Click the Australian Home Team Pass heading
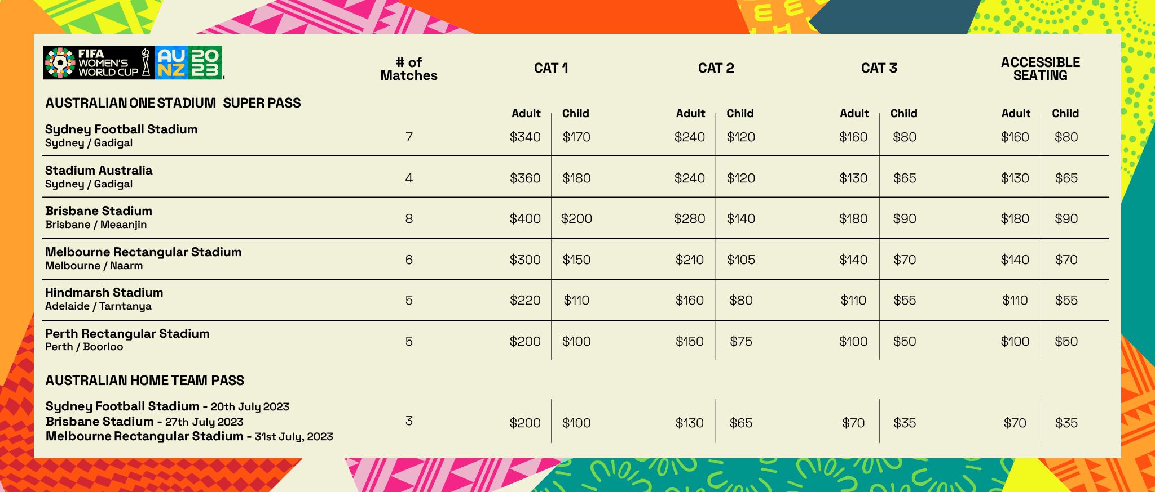Image resolution: width=1155 pixels, height=492 pixels. pos(145,381)
